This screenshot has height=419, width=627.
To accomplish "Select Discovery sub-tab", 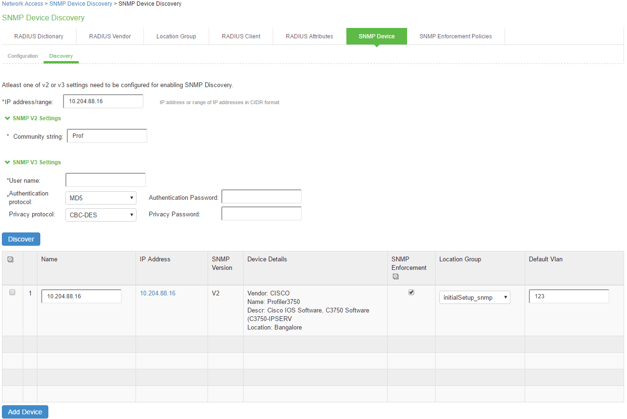I will pos(61,56).
